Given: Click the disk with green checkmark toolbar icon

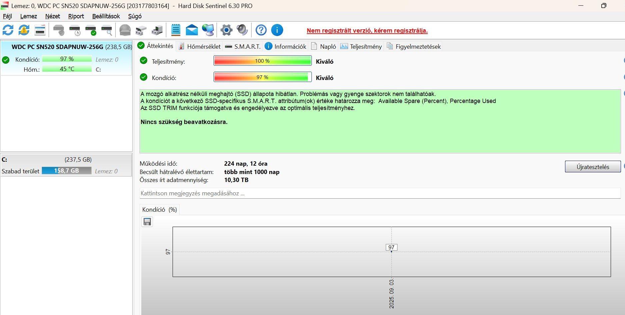Looking at the screenshot, I should point(91,30).
